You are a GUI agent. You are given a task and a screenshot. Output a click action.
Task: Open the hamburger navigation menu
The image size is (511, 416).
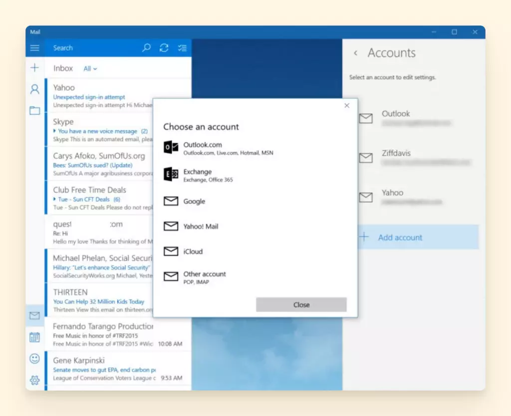(34, 48)
